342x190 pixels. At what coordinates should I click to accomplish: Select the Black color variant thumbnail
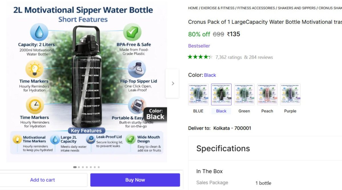point(221,95)
